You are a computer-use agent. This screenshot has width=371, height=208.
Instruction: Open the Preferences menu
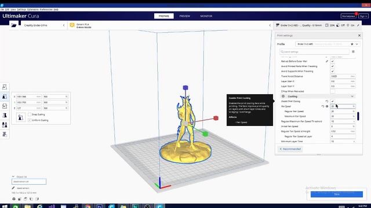46,9
